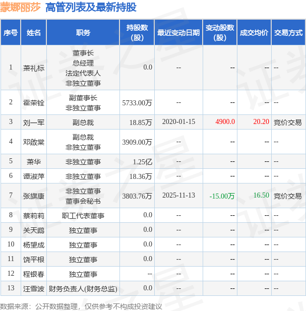Click the 交易方式 column header
Image resolution: width=306 pixels, height=311 pixels.
pos(288,33)
